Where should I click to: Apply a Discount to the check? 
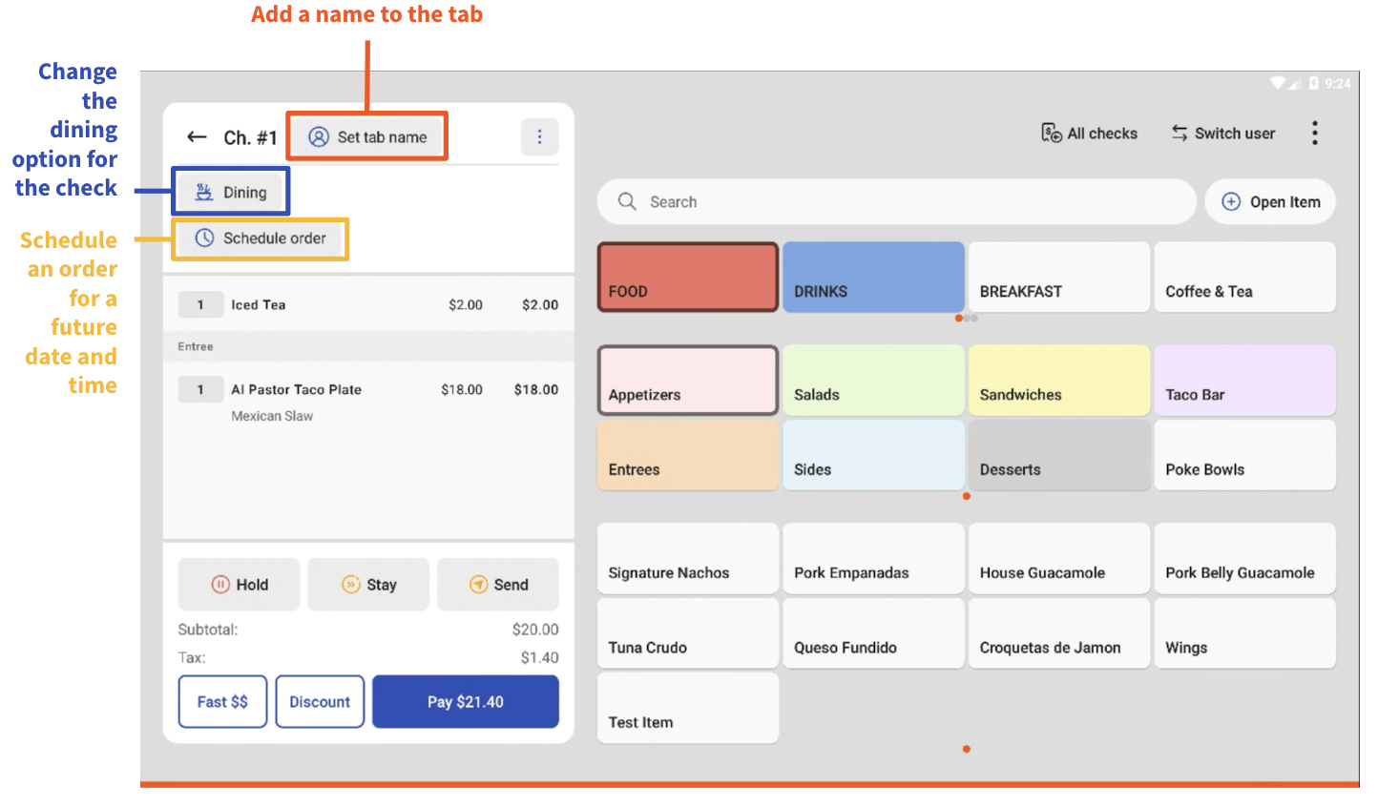pyautogui.click(x=319, y=701)
